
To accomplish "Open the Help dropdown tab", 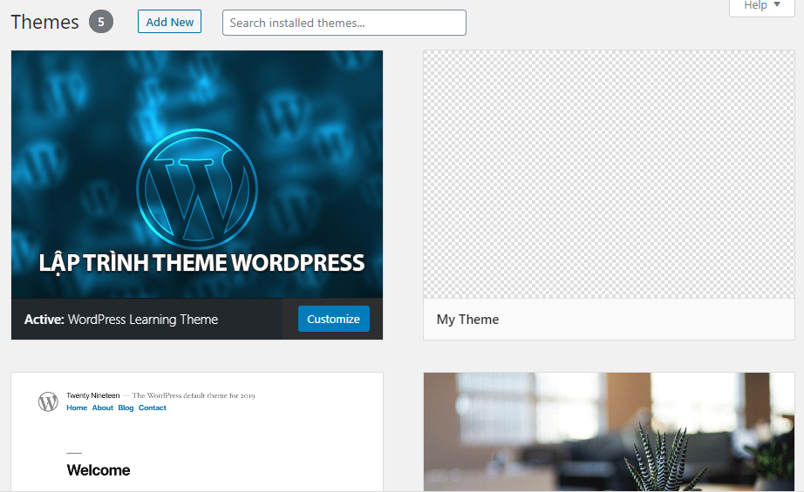I will [762, 6].
